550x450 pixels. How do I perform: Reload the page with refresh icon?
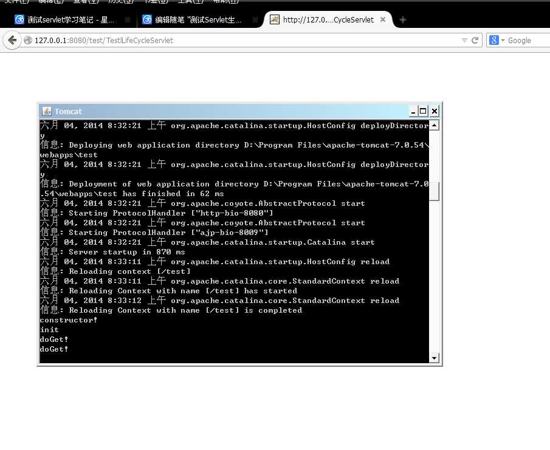(475, 40)
